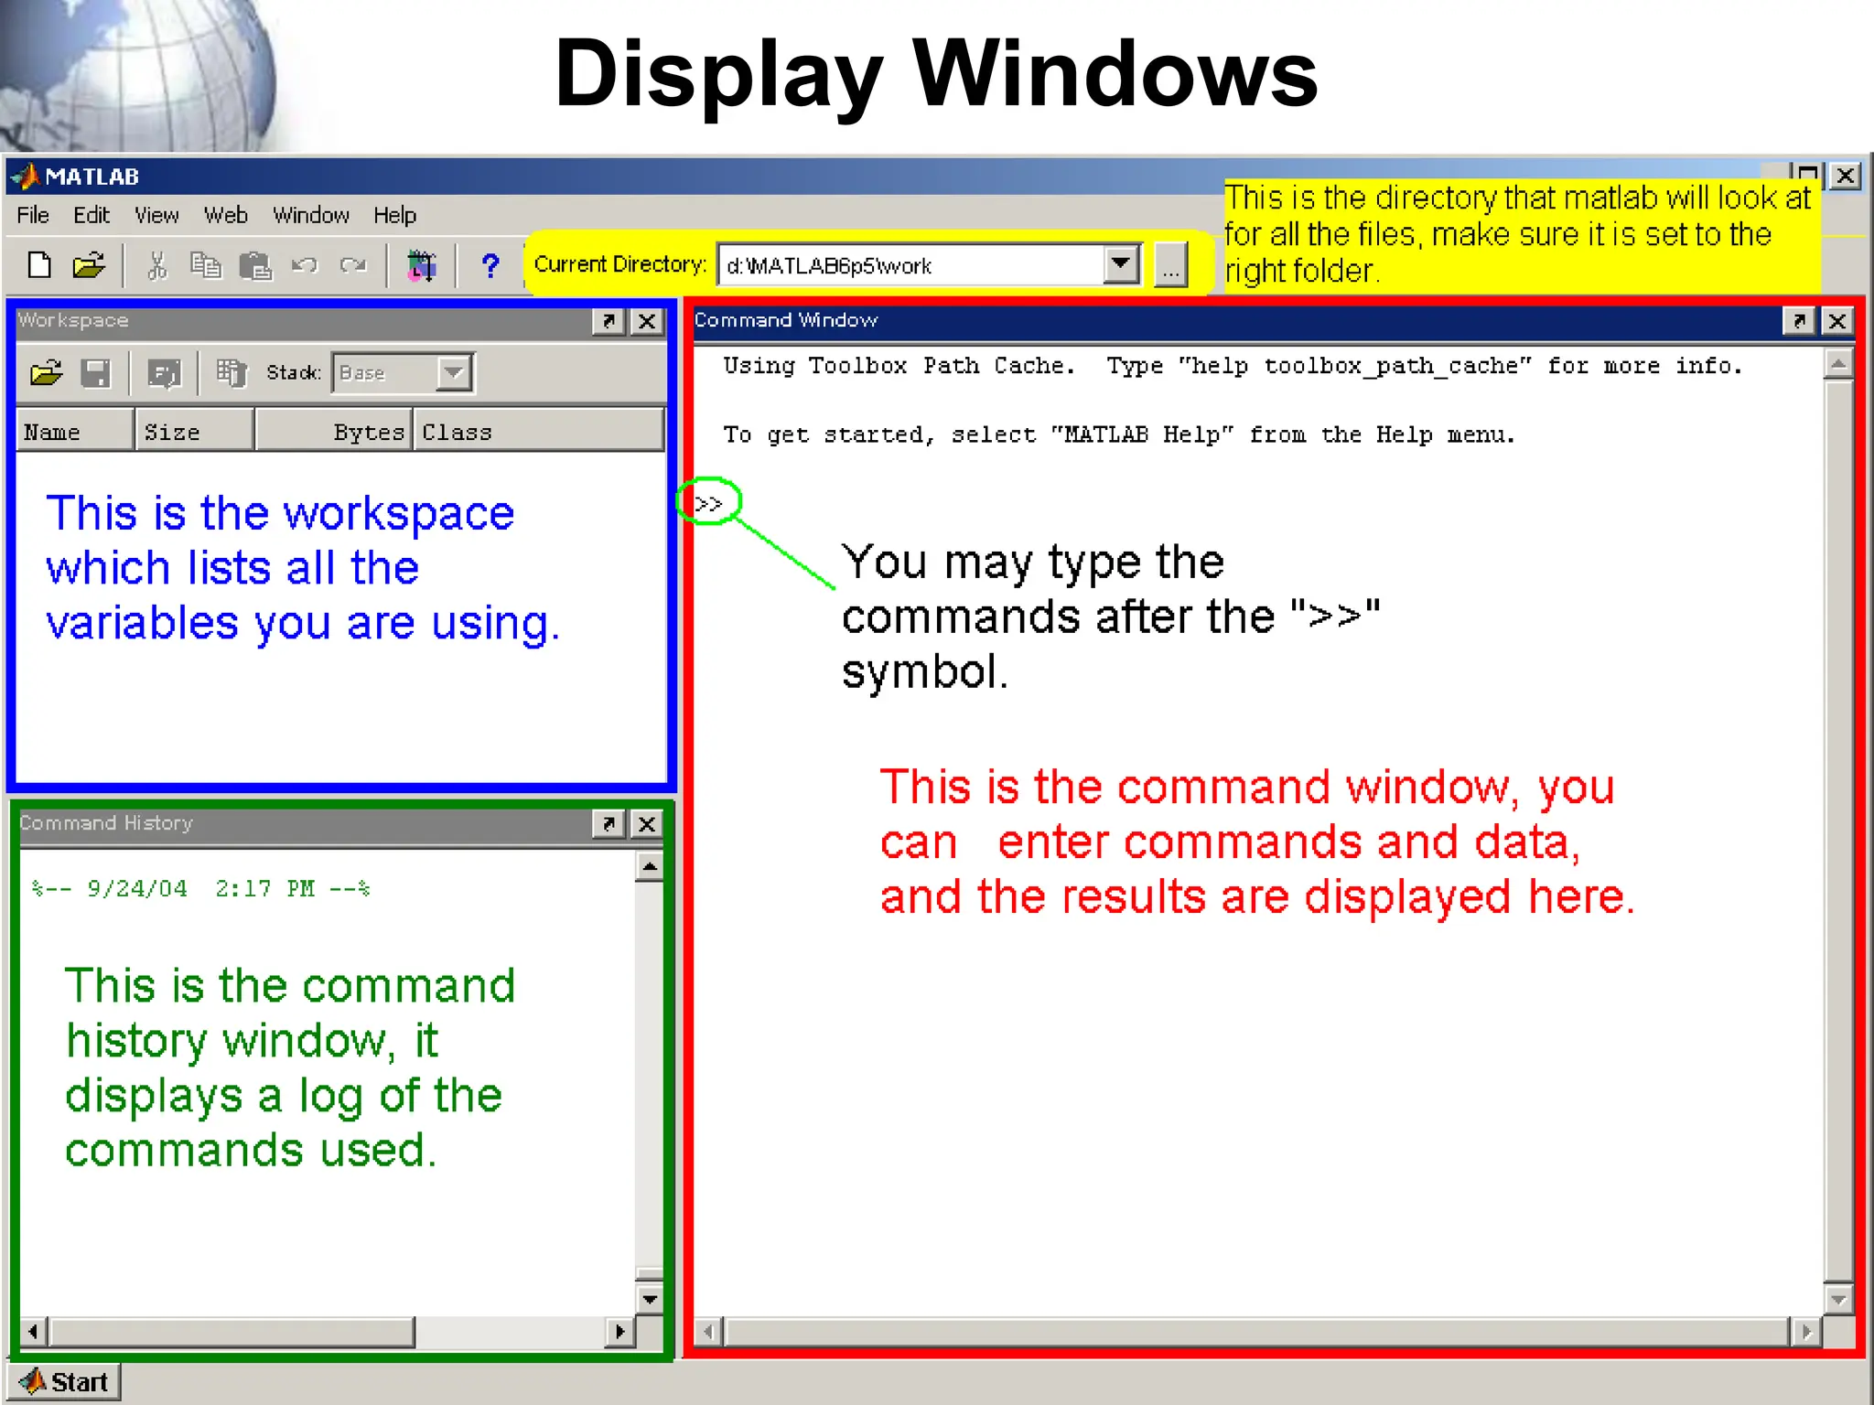This screenshot has height=1405, width=1874.
Task: Click the Undo arrow icon
Action: (304, 265)
